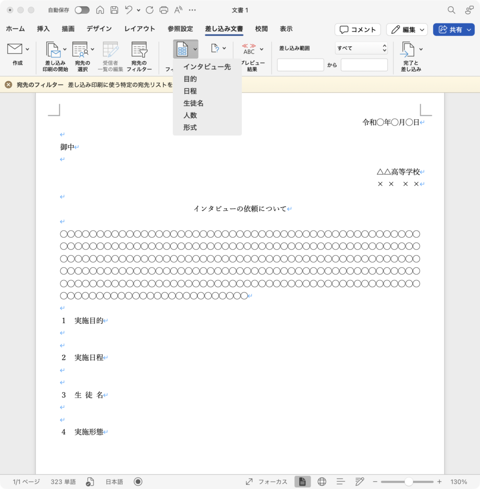
Task: Click the merge range start input field
Action: coord(300,65)
